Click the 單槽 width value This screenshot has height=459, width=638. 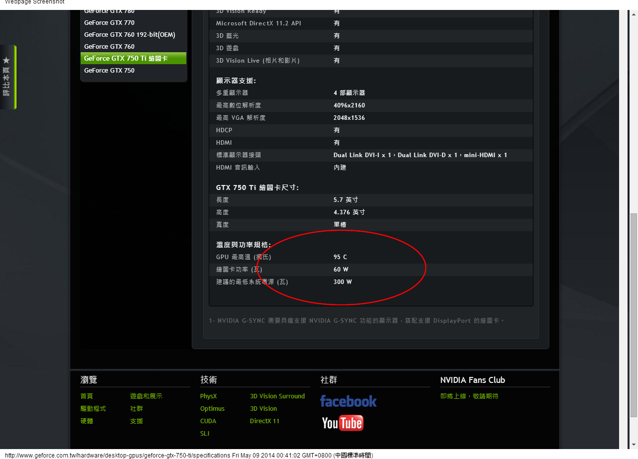340,225
